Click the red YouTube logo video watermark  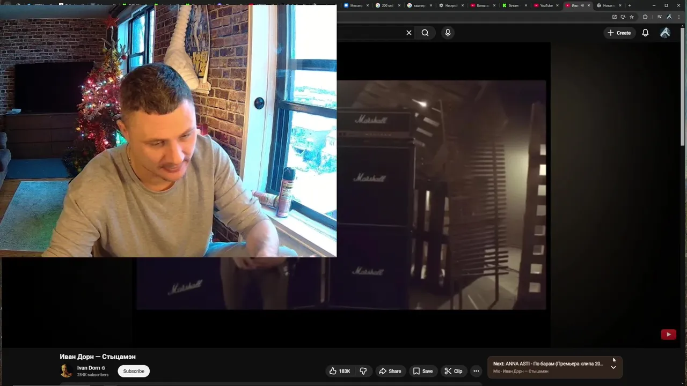pos(668,335)
